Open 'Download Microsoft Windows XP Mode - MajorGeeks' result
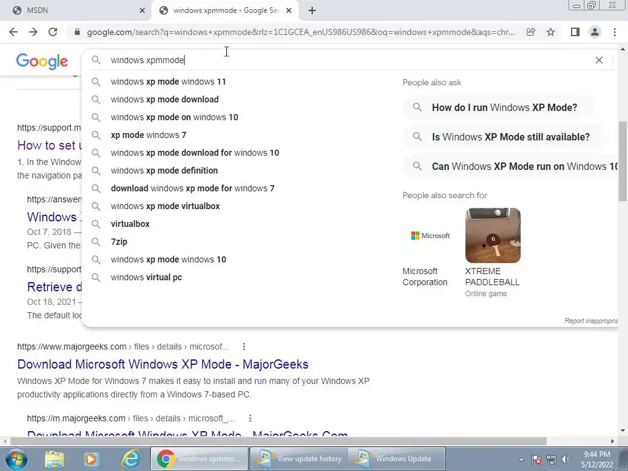628x471 pixels. click(163, 364)
